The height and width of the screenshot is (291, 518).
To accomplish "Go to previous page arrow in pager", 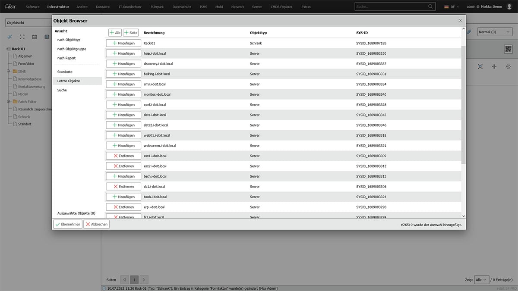I will pos(124,280).
